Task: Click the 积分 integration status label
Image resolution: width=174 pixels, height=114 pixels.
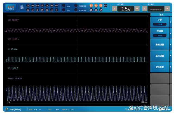Action: pos(50,109)
